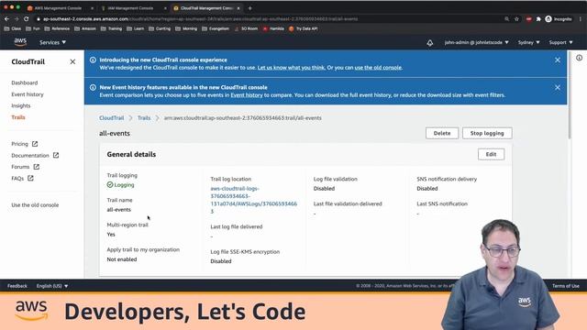Viewport: 587px width, 330px height.
Task: Dismiss the New Event history features banner
Action: pos(558,87)
